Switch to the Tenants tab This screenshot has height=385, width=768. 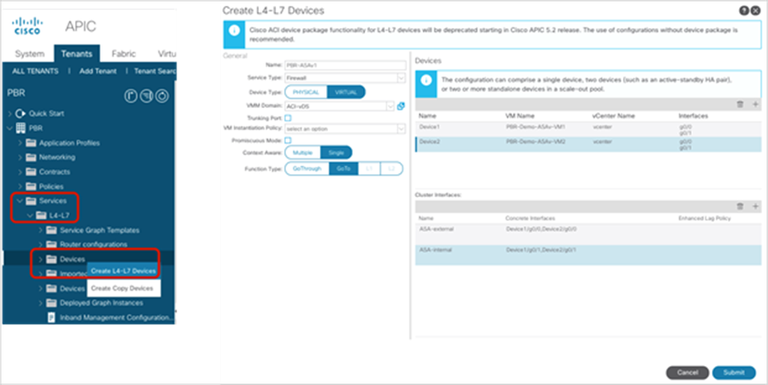[77, 54]
